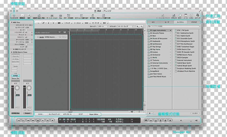Toggle the metronome click button in transport

click(170, 120)
